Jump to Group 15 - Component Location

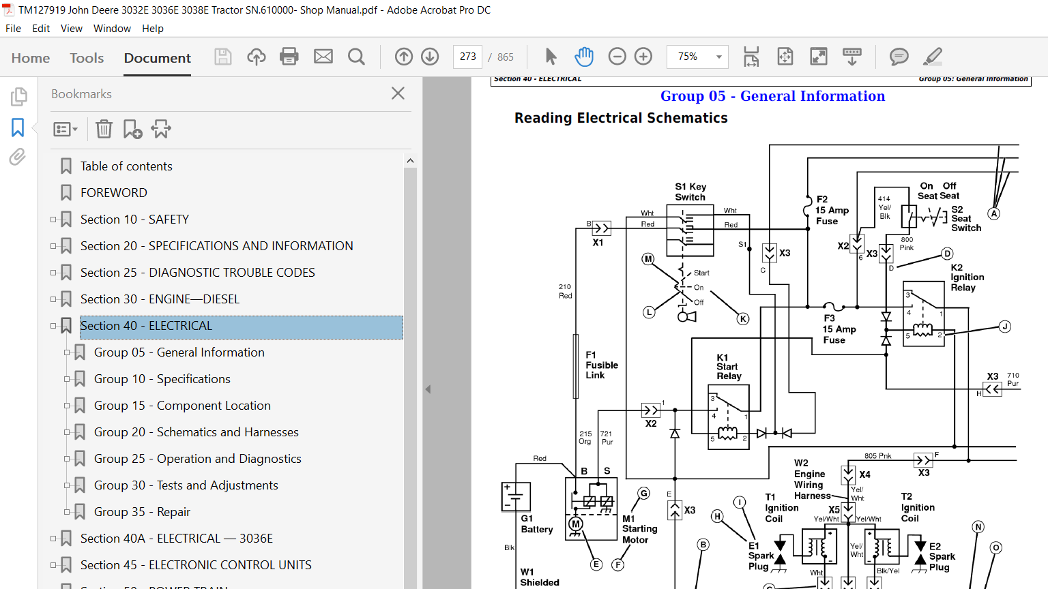coord(182,406)
